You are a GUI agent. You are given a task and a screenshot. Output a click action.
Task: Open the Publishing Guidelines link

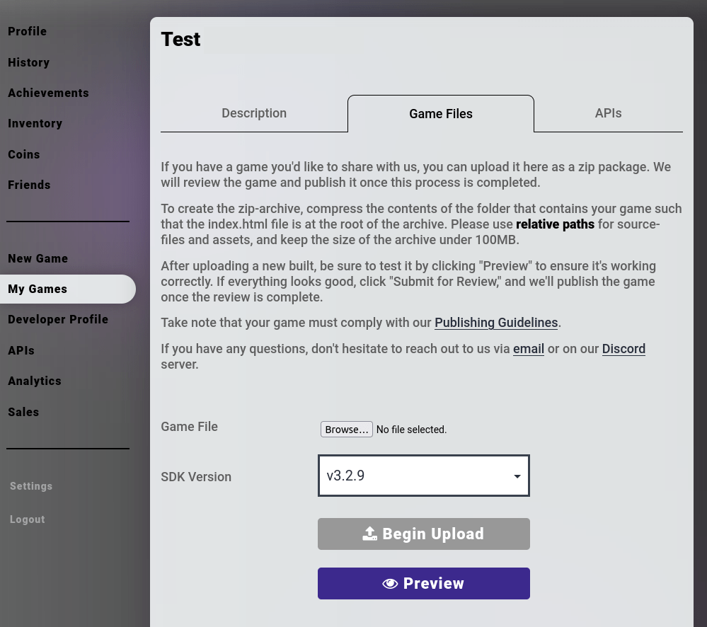pos(496,323)
